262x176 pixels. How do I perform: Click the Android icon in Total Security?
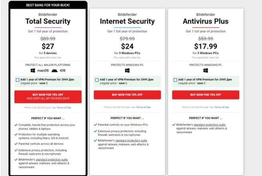(x=54, y=71)
